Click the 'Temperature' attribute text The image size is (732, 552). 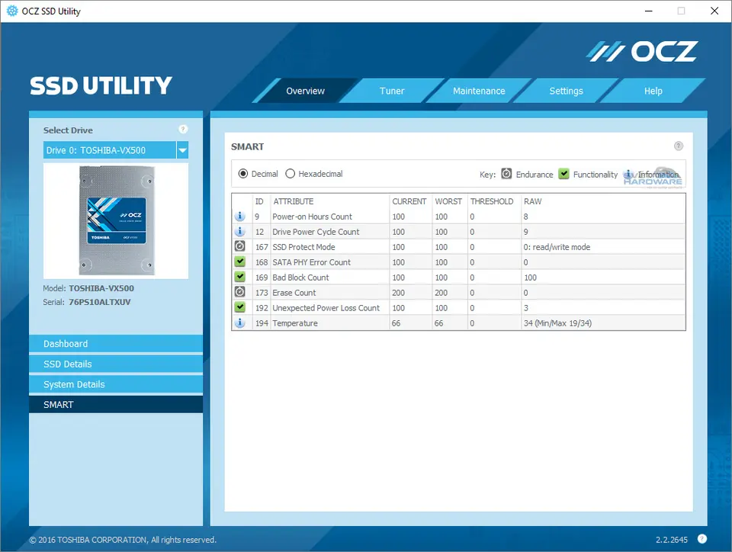tap(295, 323)
